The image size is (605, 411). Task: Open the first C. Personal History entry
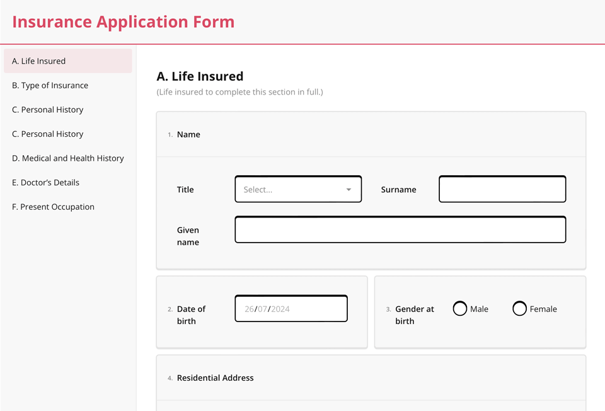[47, 110]
